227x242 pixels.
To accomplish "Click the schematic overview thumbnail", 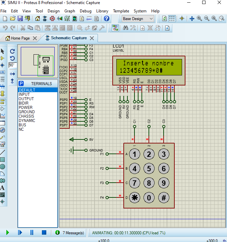I will (38, 61).
